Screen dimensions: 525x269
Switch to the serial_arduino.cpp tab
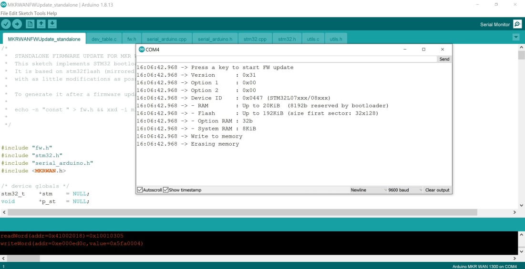[x=166, y=39]
